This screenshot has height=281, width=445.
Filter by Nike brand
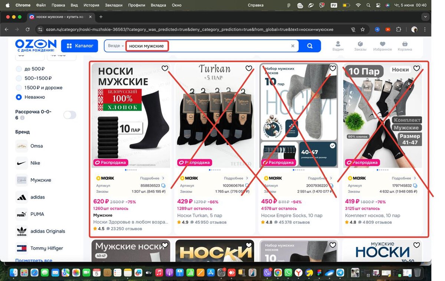(x=28, y=163)
